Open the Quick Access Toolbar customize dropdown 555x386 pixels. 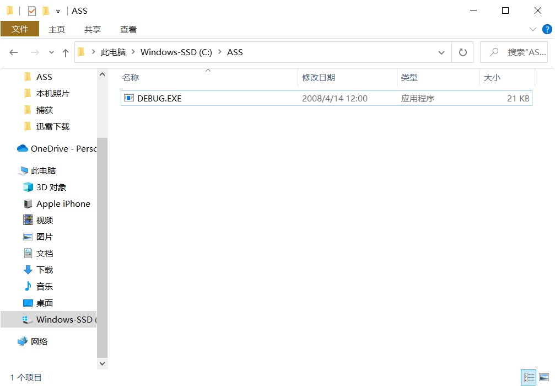coord(58,12)
